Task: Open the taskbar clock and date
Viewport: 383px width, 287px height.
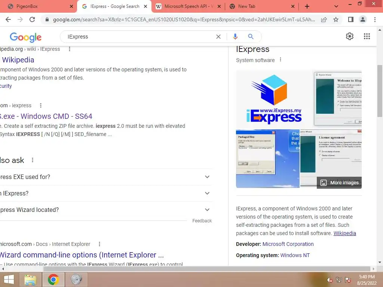Action: point(367,280)
